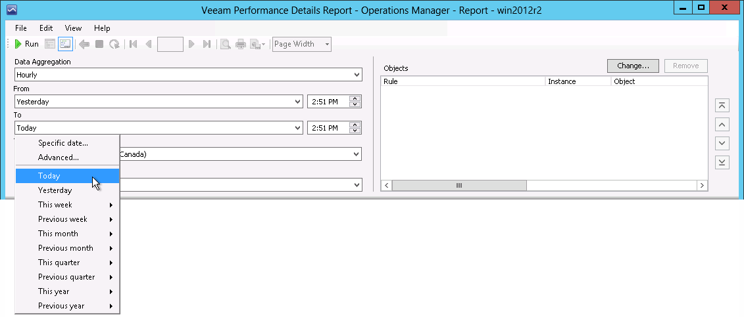Click the printer icon
This screenshot has height=317, width=744.
241,44
